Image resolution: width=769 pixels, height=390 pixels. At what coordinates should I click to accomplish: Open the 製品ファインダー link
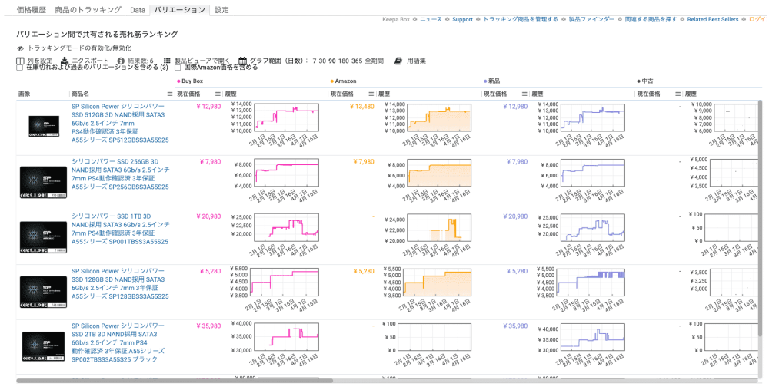[591, 19]
